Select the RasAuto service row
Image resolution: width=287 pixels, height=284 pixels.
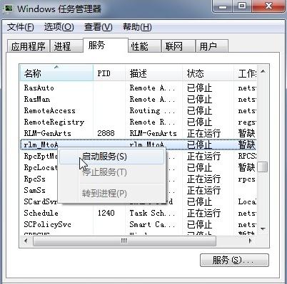[x=139, y=88]
